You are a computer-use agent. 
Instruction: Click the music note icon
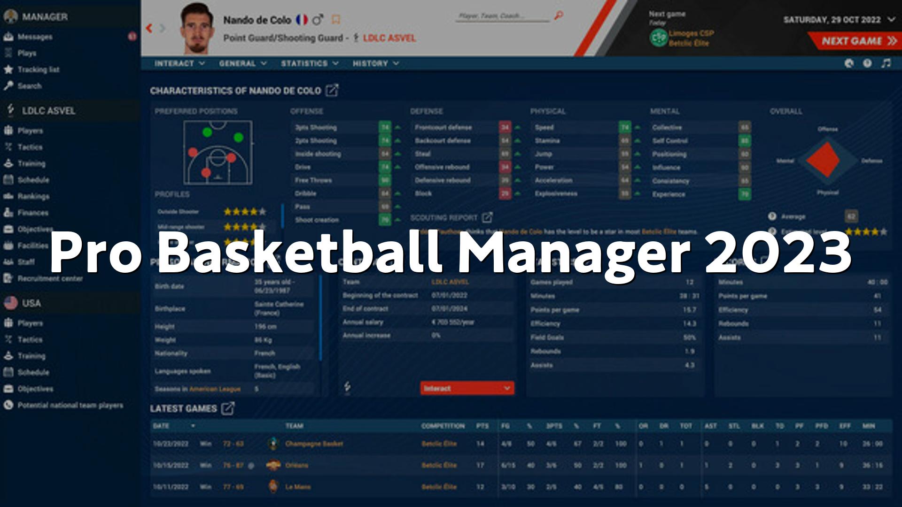pos(886,63)
